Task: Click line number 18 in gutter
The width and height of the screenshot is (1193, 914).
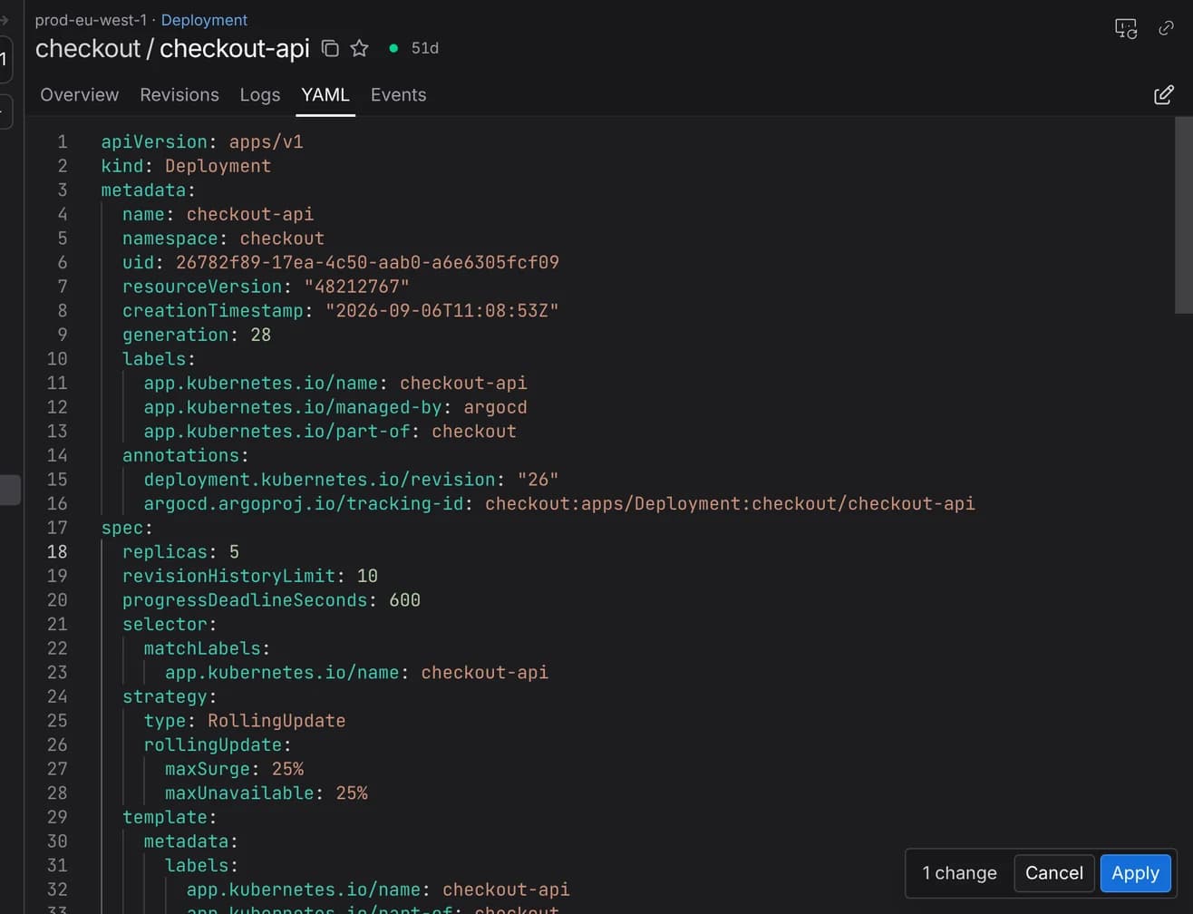Action: click(57, 552)
